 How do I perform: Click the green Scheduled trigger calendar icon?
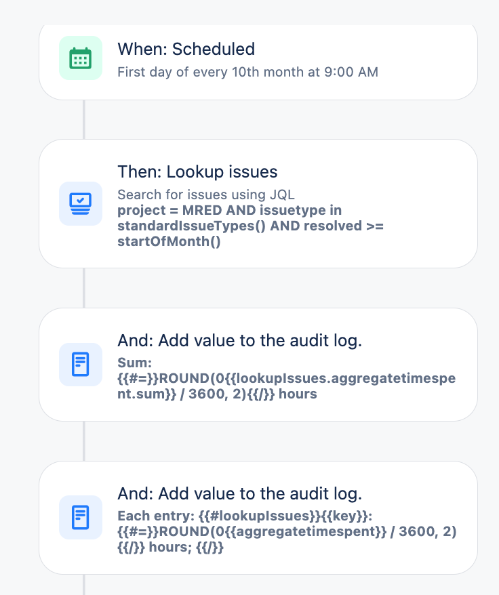[x=81, y=58]
